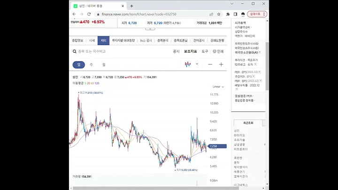
Task: Click the horizontal scrollbar right arrow
Action: click(263, 188)
